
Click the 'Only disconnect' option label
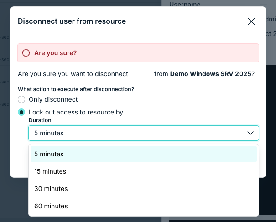click(53, 99)
